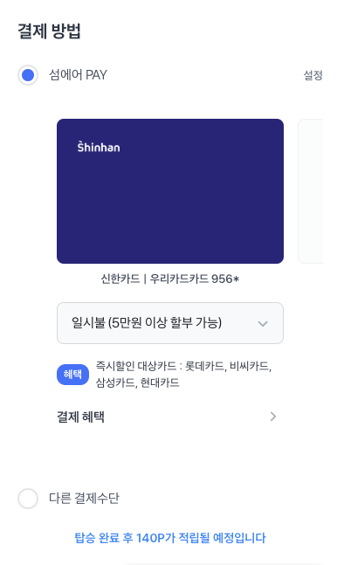Click the dropdown chevron arrow for 일시불
This screenshot has height=565, width=337.
pos(263,324)
